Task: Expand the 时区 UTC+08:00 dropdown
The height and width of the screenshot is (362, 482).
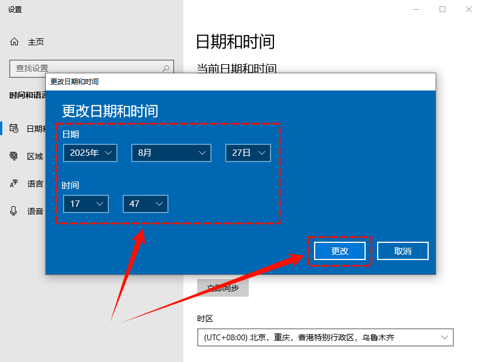Action: tap(326, 337)
